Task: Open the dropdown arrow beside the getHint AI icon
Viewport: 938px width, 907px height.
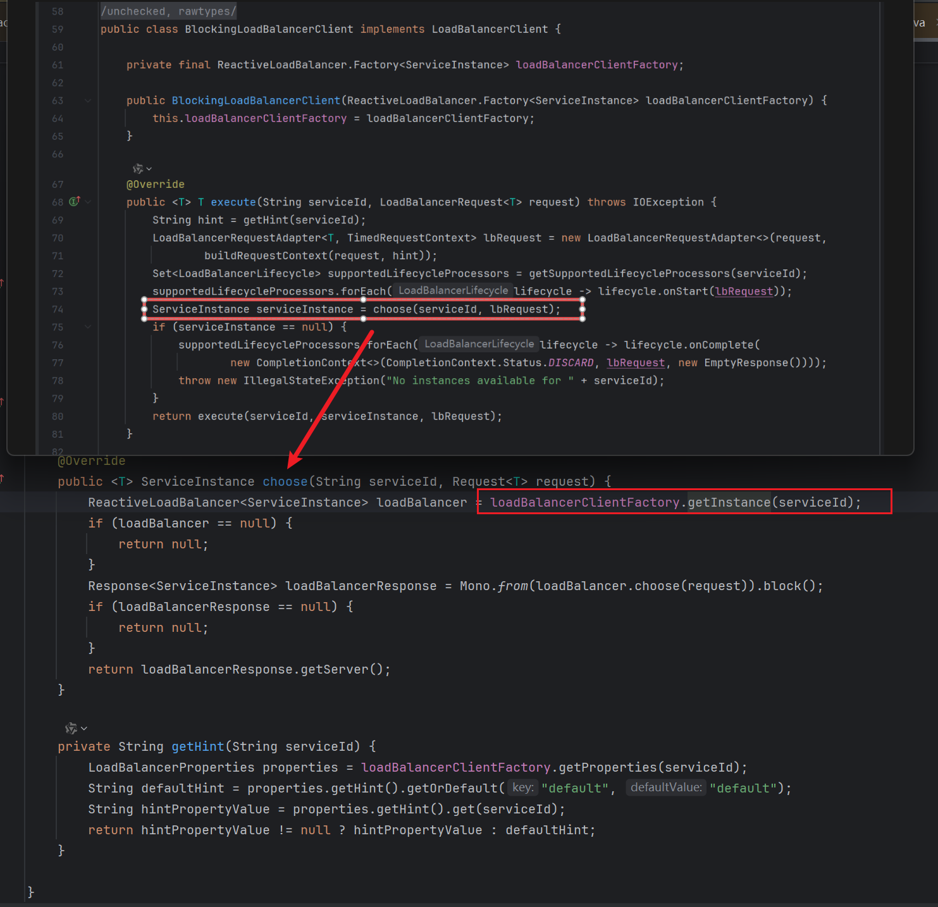Action: [84, 729]
